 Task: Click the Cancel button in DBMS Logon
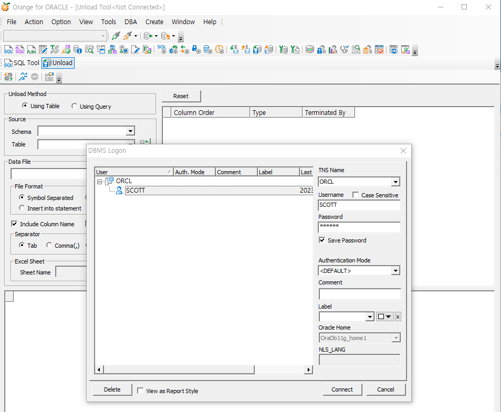[x=385, y=389]
